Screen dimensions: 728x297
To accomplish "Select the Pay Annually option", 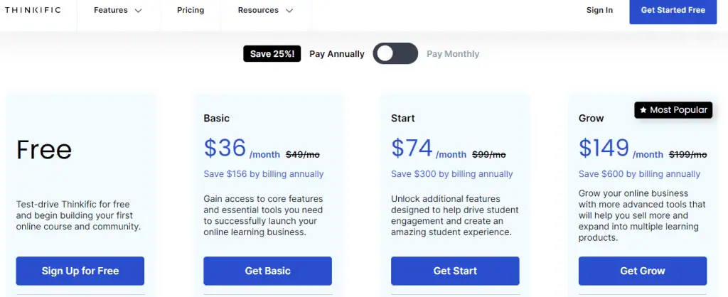I will (336, 54).
